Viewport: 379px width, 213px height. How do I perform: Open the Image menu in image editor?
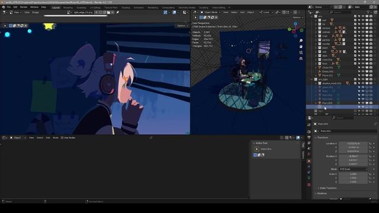36,12
